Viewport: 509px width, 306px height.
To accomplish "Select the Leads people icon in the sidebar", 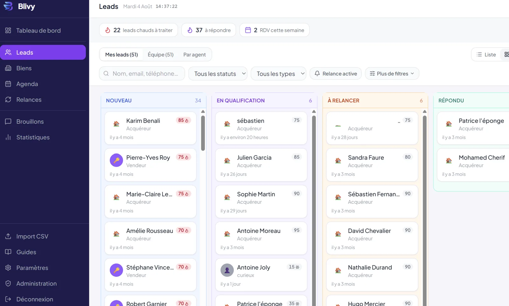I will pyautogui.click(x=8, y=52).
